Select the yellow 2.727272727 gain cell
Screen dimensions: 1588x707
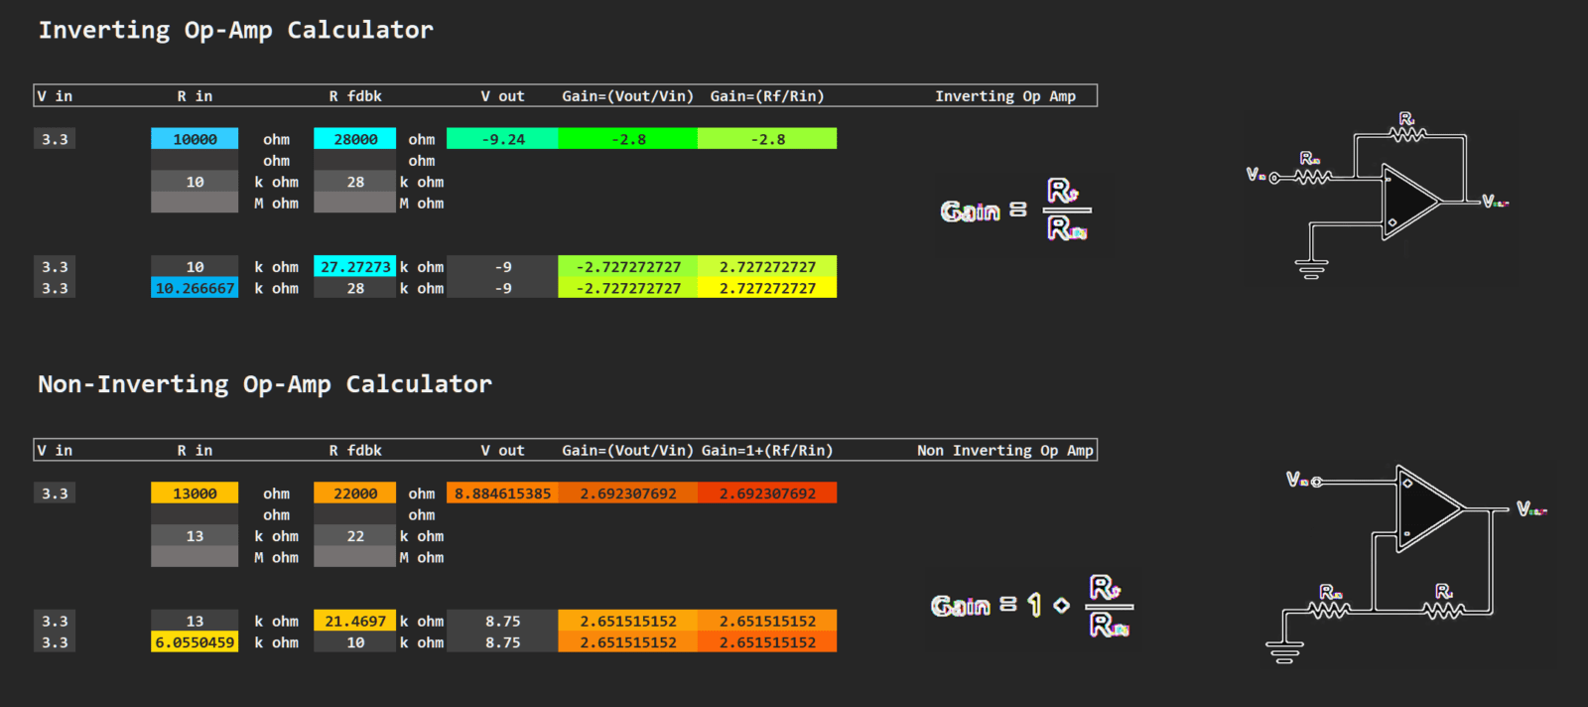767,288
